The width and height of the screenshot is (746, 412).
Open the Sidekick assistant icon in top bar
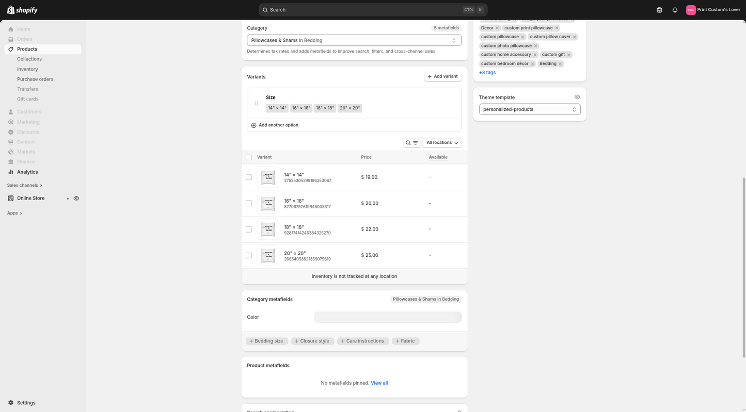tap(659, 10)
